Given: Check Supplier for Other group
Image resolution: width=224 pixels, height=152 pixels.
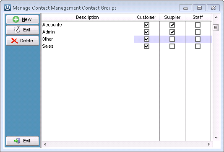Looking at the screenshot, I should coord(172,39).
